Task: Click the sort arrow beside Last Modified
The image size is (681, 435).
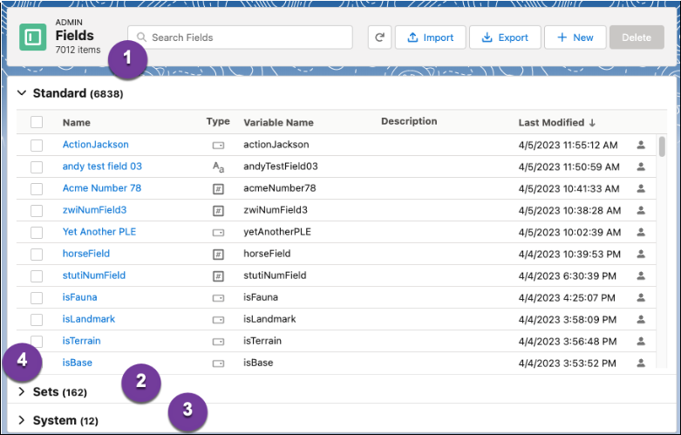Action: [592, 123]
